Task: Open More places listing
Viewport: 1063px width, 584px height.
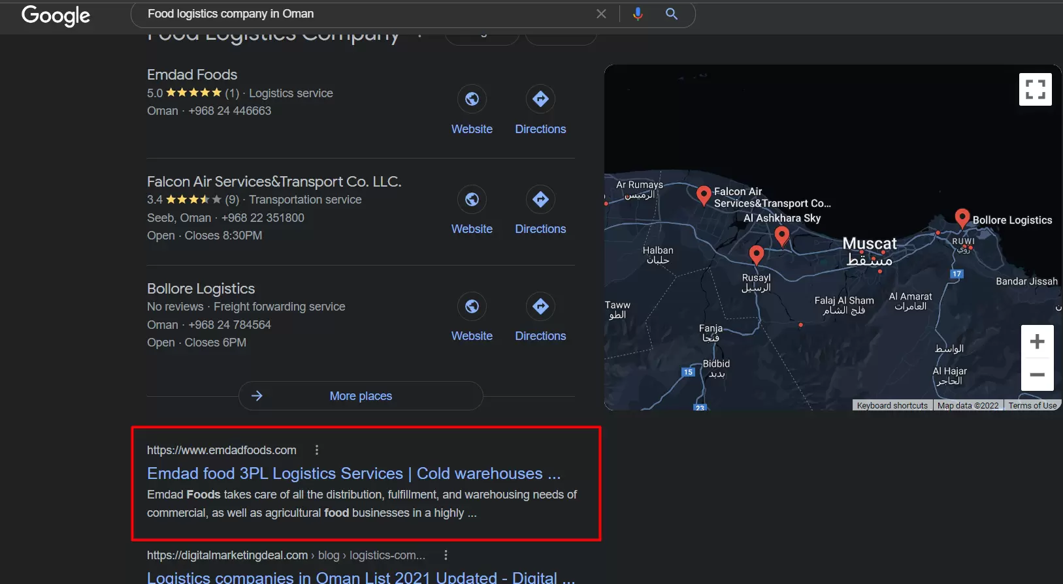Action: click(361, 396)
